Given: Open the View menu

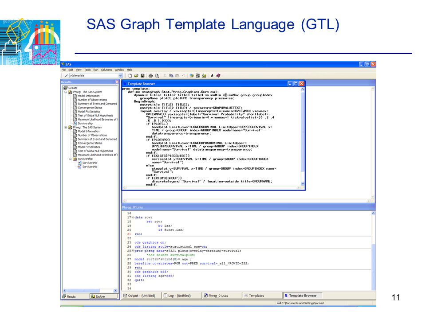Looking at the screenshot, I should point(79,70).
